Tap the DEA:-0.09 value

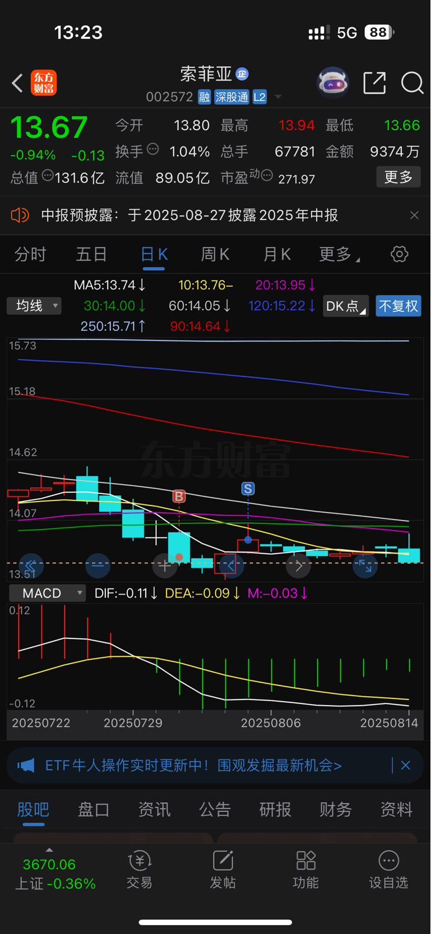click(x=203, y=593)
